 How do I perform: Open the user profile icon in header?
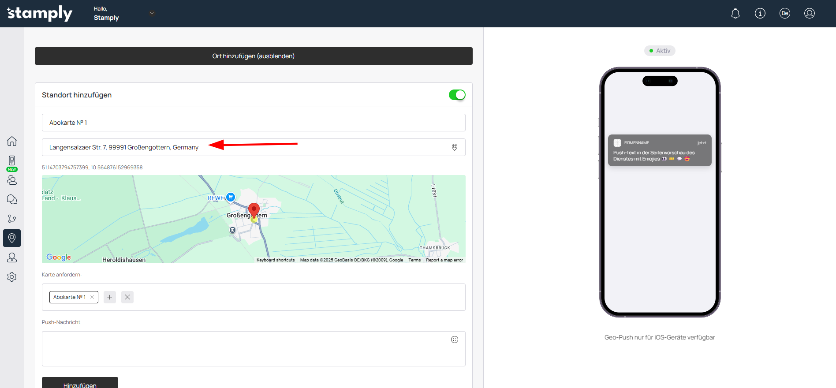(810, 13)
